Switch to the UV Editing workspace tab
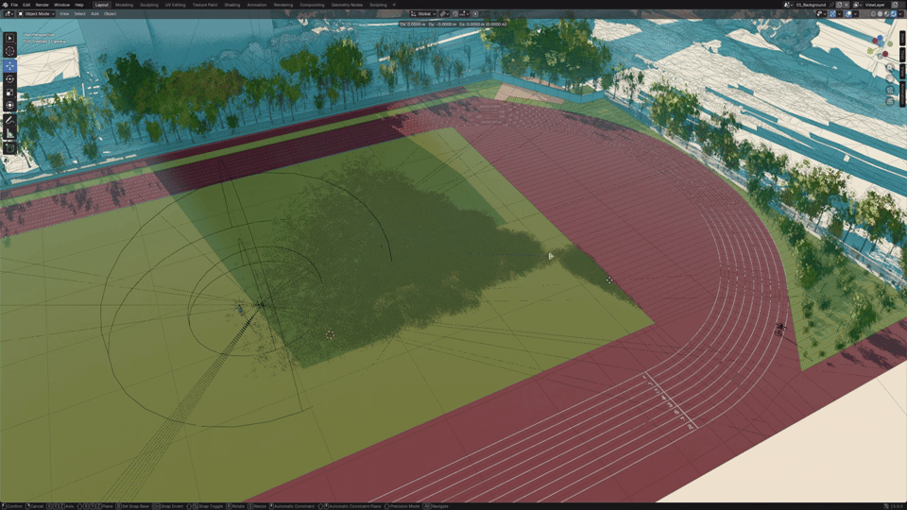The width and height of the screenshot is (907, 510). click(x=176, y=5)
